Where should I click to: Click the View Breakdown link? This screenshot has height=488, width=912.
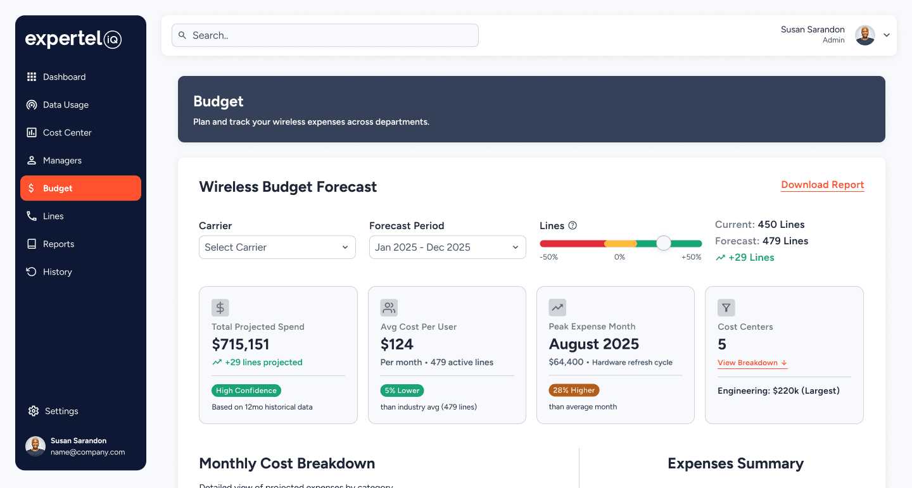[x=752, y=363]
